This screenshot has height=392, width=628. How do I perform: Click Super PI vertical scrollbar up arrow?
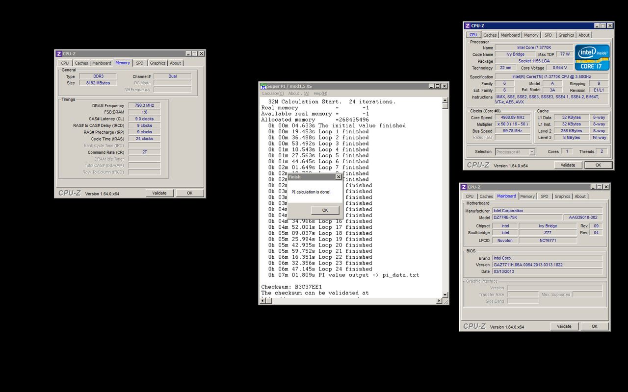[445, 99]
